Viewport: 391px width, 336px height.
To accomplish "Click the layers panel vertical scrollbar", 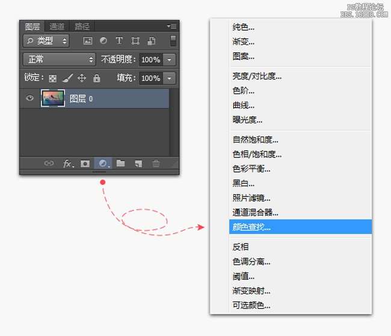I will point(174,122).
